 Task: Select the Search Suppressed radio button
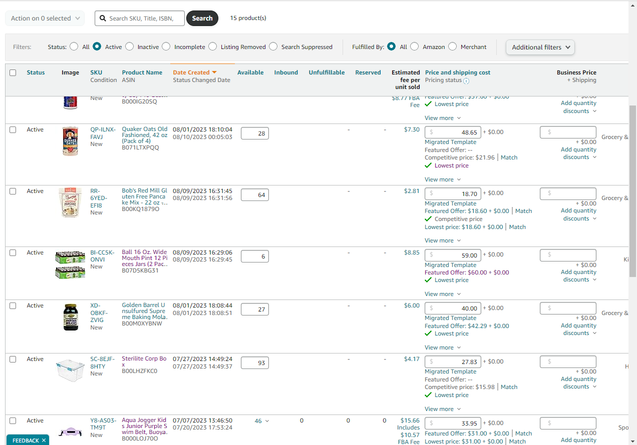tap(273, 46)
